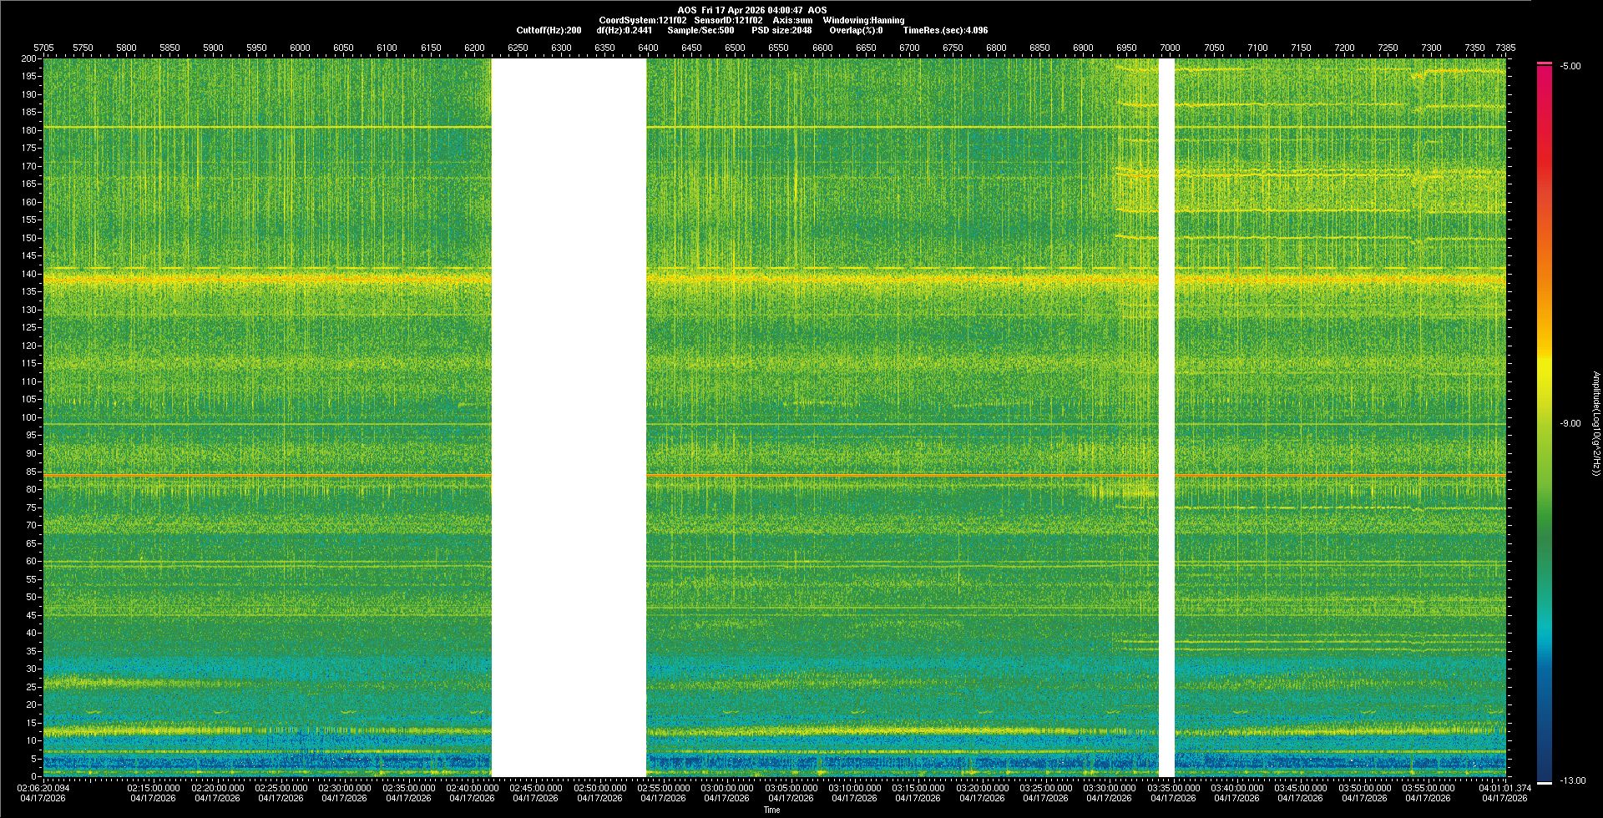Click the narrow white gap near 7000

(x=1166, y=417)
